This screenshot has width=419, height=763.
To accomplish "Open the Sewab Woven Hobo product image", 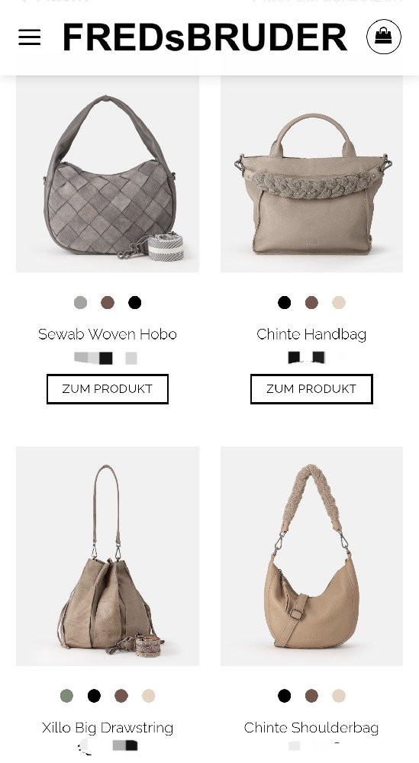I will coord(108,174).
